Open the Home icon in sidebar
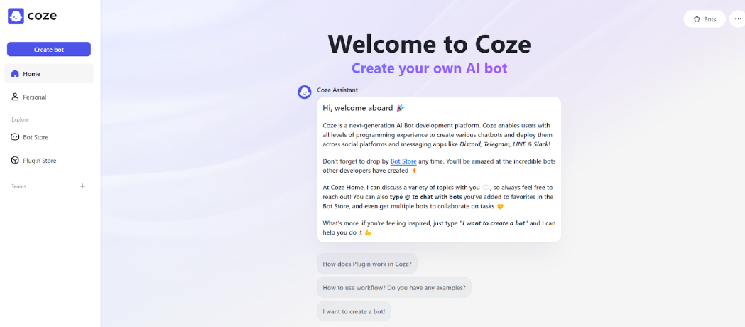The height and width of the screenshot is (327, 745). pyautogui.click(x=15, y=74)
